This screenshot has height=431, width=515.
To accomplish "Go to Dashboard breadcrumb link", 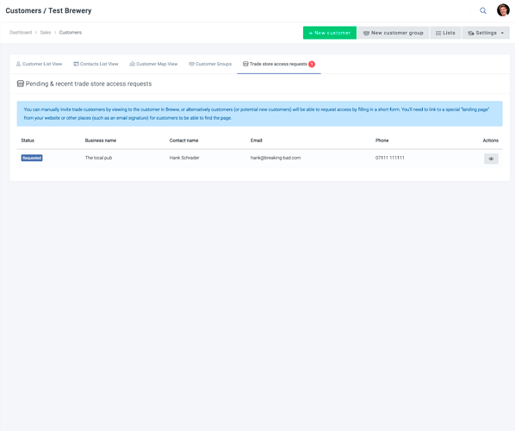I will pos(21,33).
